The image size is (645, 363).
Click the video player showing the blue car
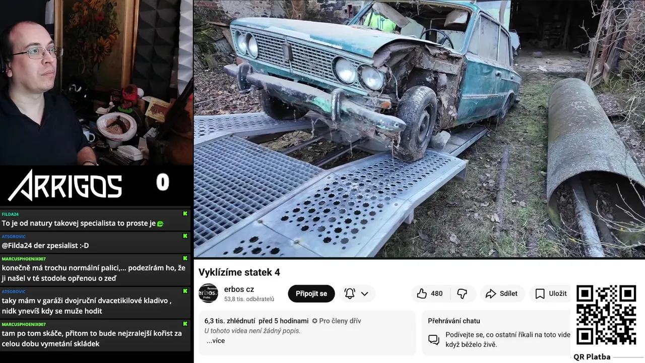[419, 129]
